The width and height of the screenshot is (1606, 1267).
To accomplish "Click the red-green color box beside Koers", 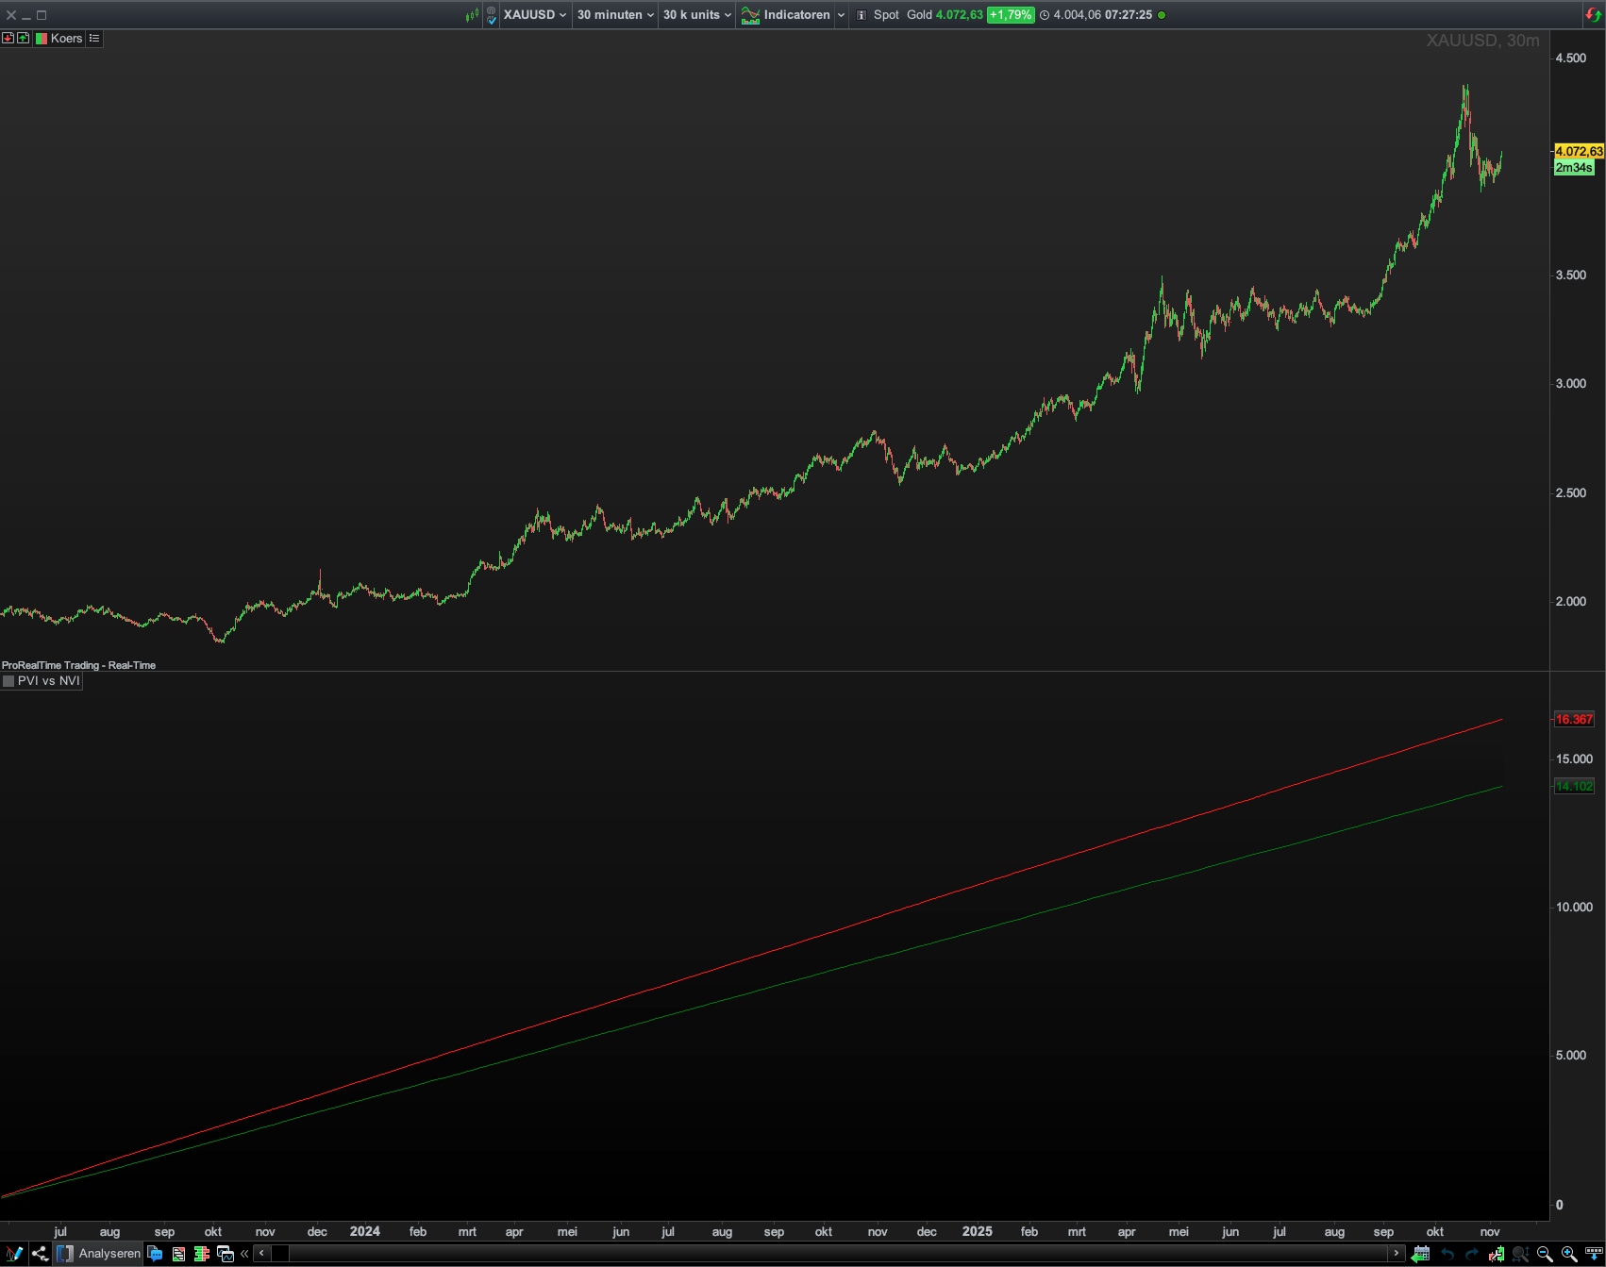I will coord(41,39).
